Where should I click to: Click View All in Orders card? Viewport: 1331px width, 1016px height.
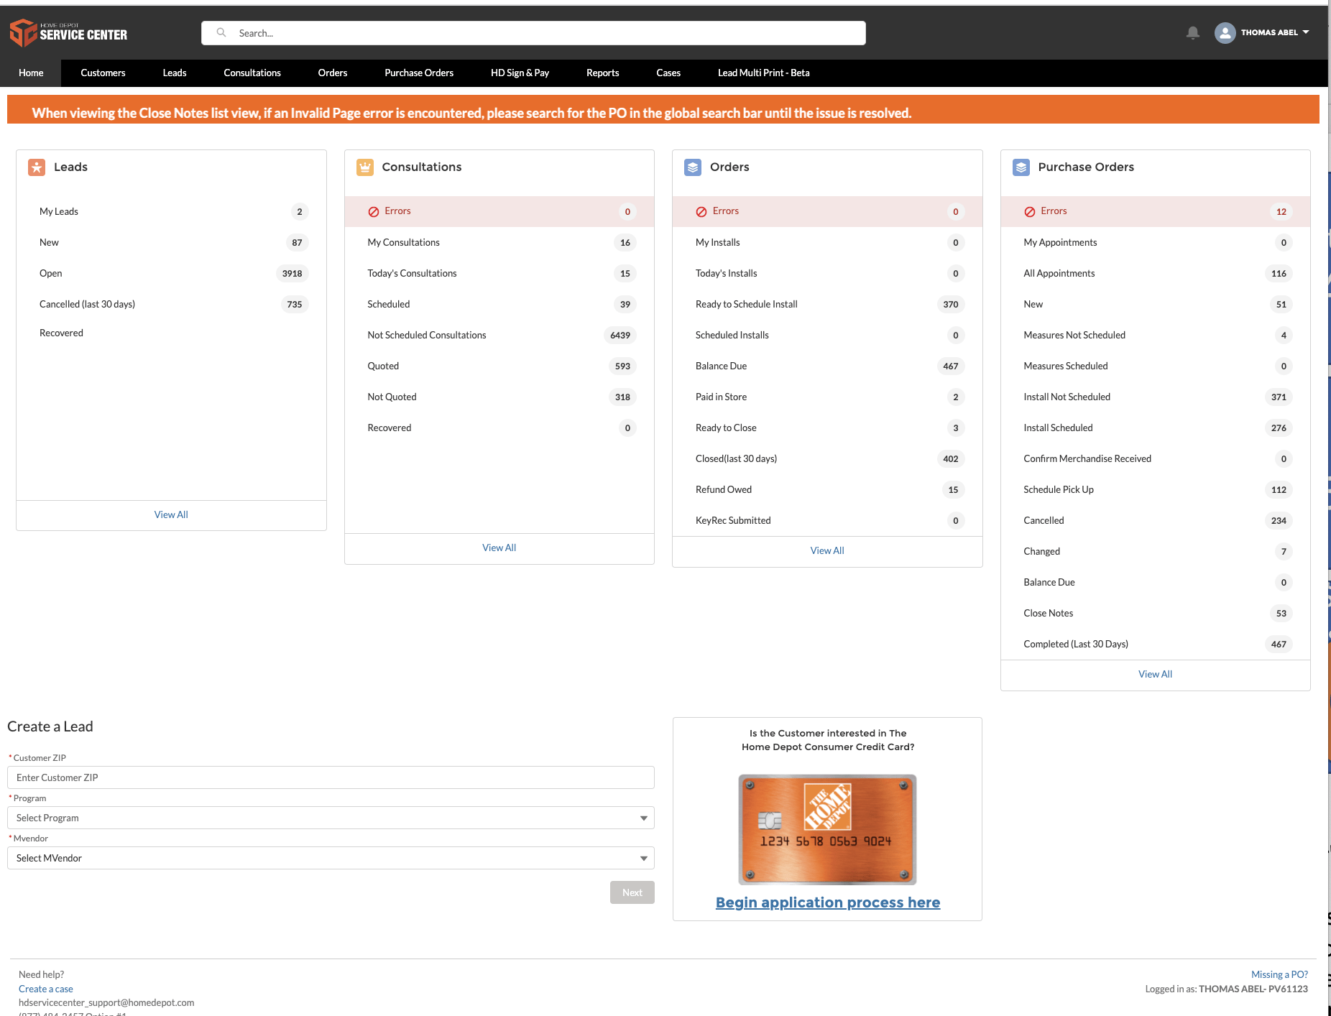pos(827,550)
